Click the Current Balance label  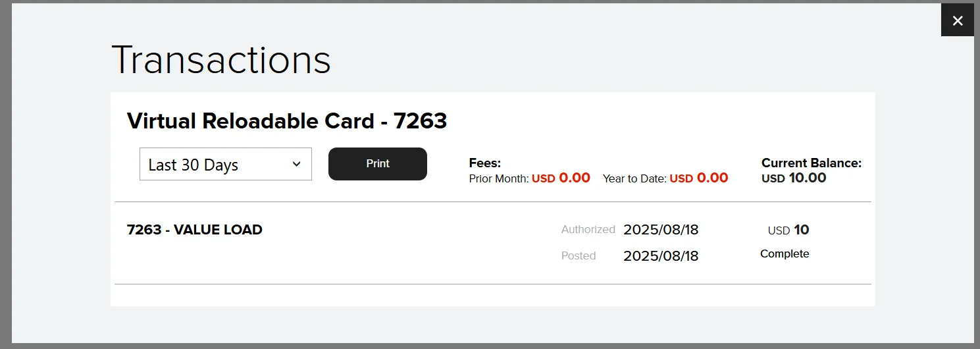click(811, 163)
